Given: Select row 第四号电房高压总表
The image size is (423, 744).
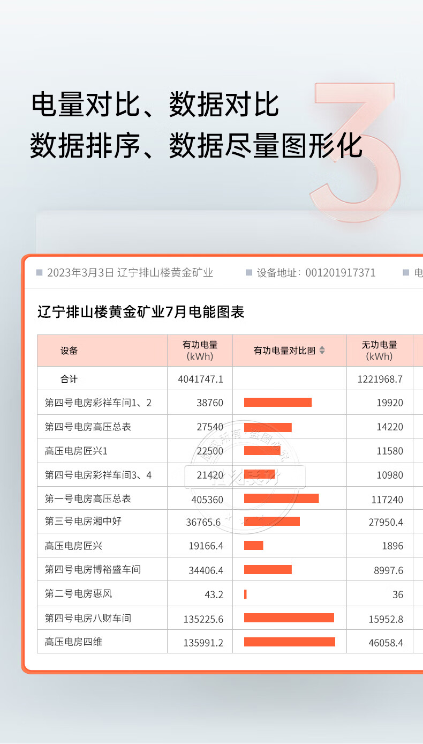Looking at the screenshot, I should (88, 427).
